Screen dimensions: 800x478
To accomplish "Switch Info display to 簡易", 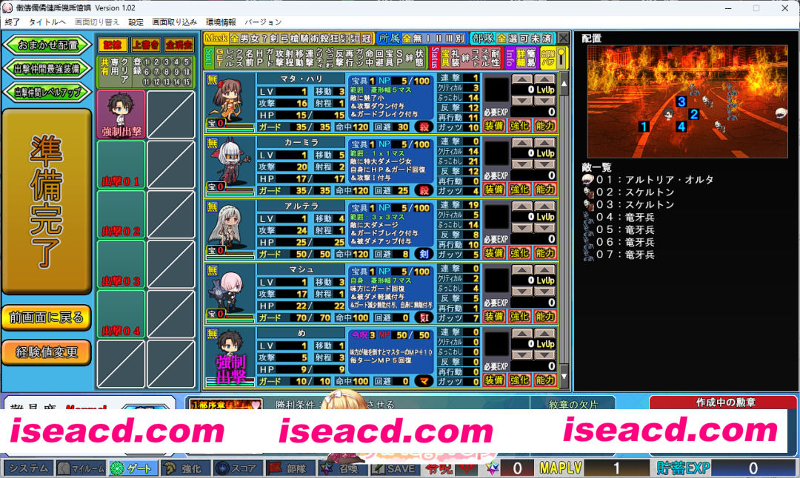I will (x=531, y=57).
